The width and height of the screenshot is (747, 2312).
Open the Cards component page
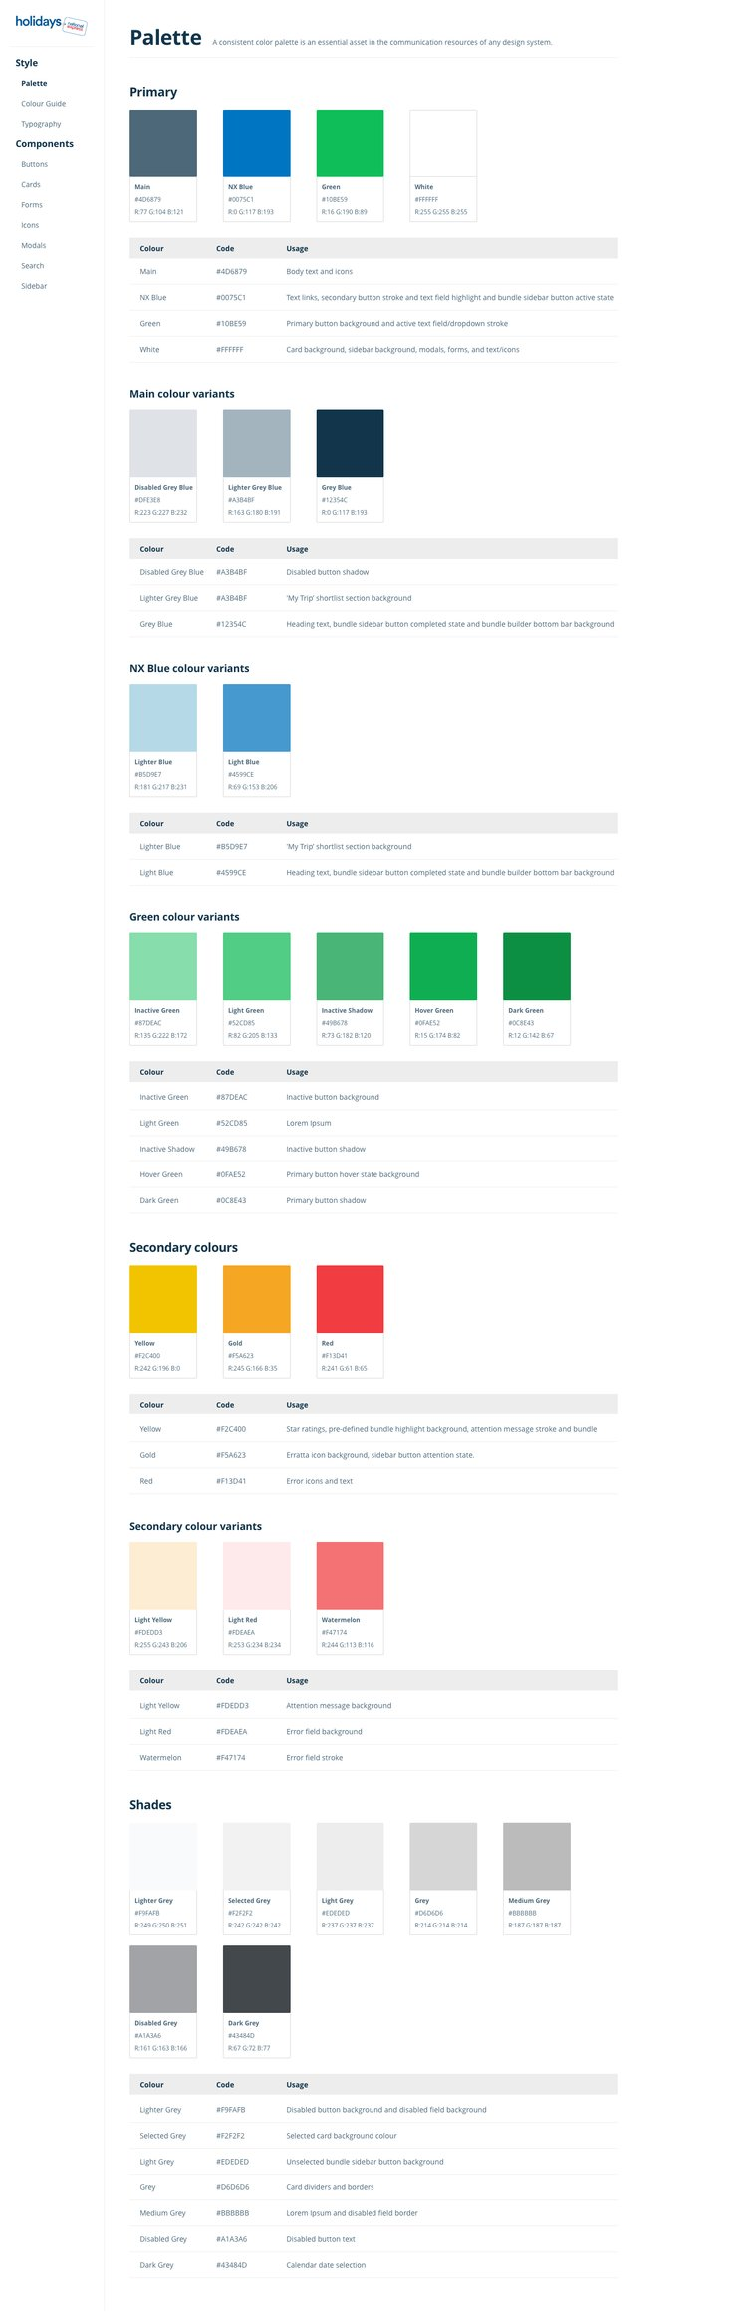coord(31,184)
